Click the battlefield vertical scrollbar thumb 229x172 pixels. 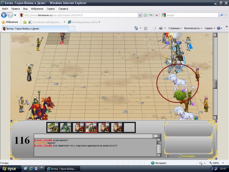[215, 84]
